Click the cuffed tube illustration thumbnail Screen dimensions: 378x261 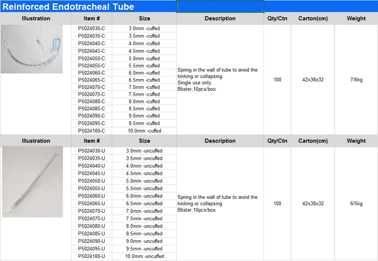[32, 49]
